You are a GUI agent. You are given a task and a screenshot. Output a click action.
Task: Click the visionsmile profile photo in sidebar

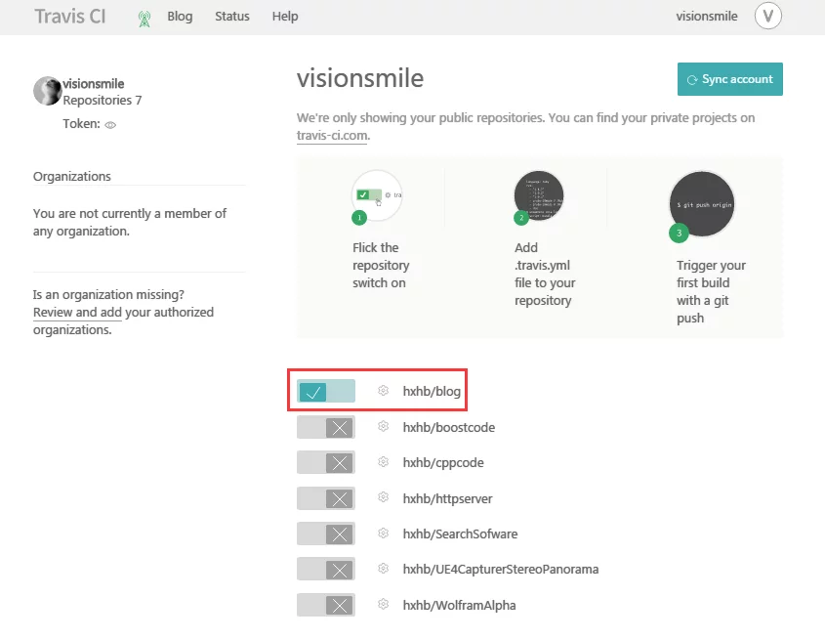coord(47,91)
